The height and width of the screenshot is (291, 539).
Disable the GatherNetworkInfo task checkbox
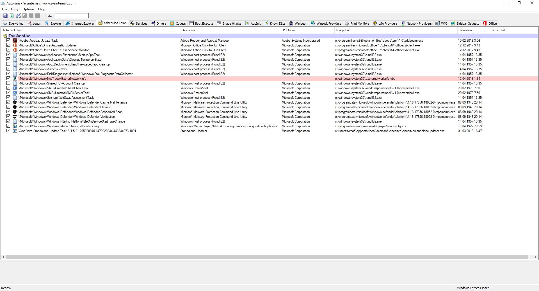8,79
